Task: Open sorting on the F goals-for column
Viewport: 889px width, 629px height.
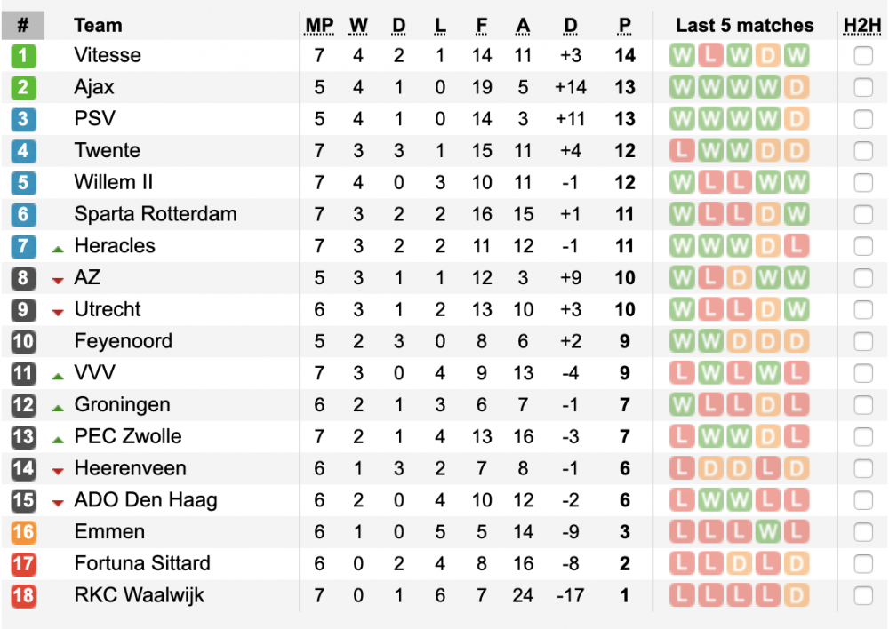Action: (x=481, y=25)
